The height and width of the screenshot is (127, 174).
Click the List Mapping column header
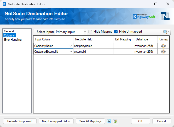[x=124, y=39]
